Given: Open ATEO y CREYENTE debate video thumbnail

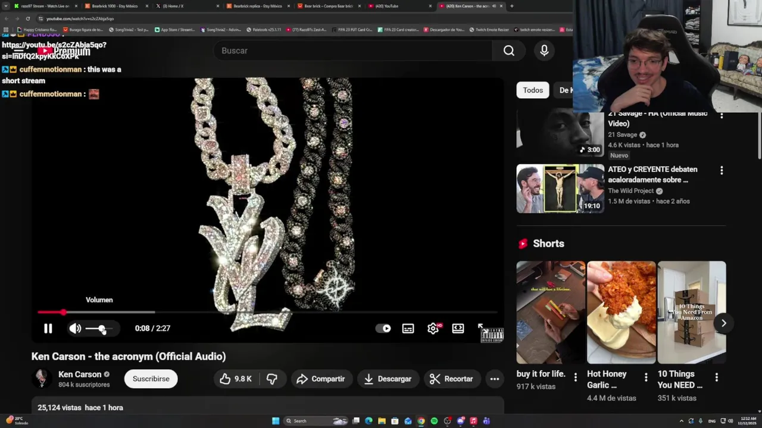Looking at the screenshot, I should coord(560,188).
